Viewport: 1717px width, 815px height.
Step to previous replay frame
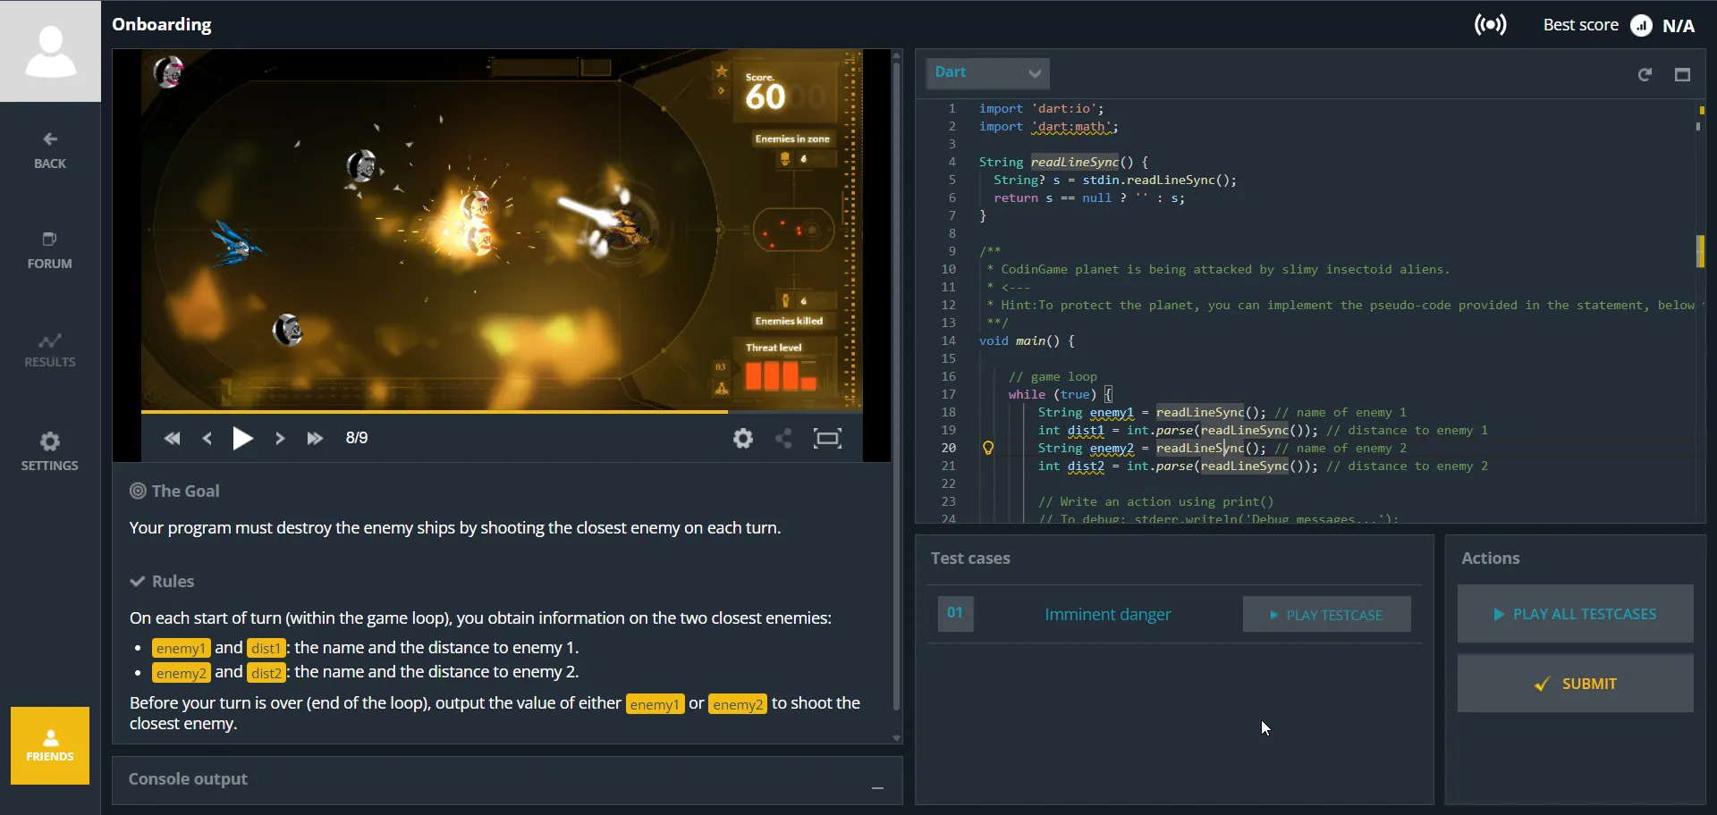207,438
